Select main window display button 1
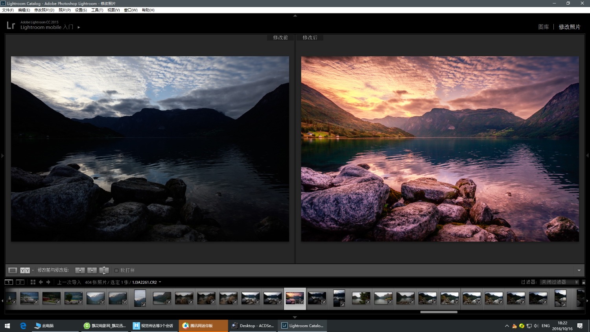The image size is (590, 332). pyautogui.click(x=9, y=282)
